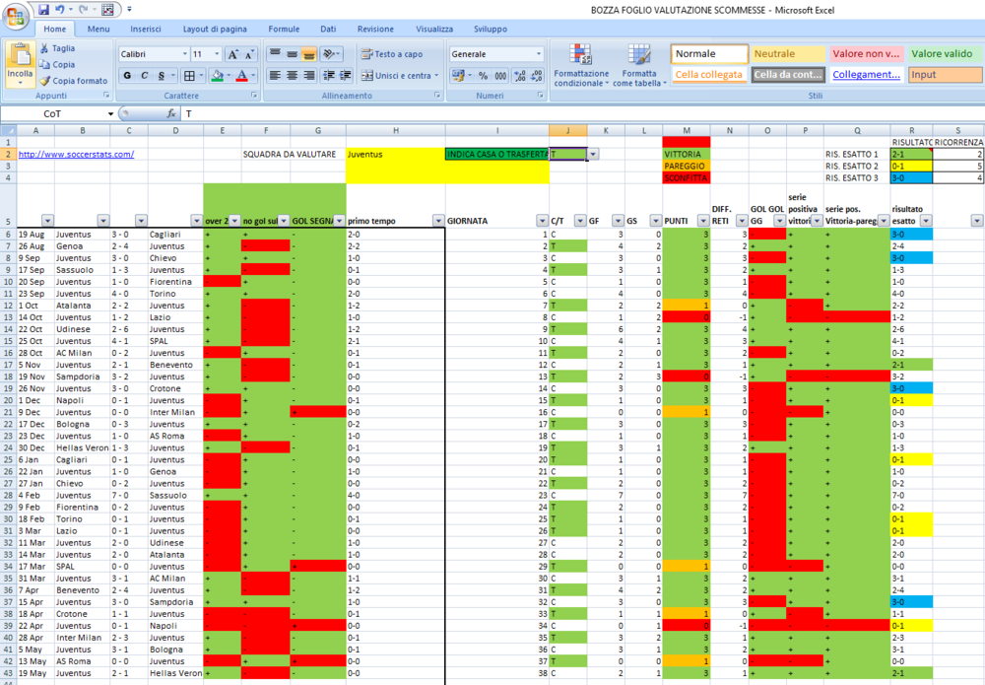Open the borders button
Image resolution: width=985 pixels, height=685 pixels.
[x=189, y=76]
